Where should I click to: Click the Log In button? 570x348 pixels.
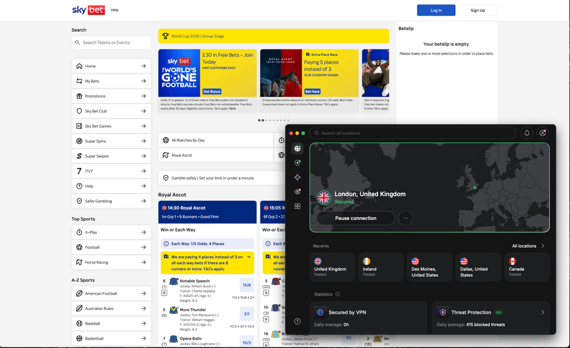tap(436, 10)
